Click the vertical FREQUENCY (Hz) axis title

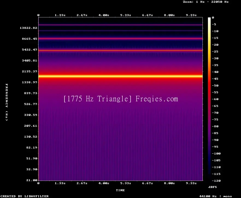[x=7, y=102]
